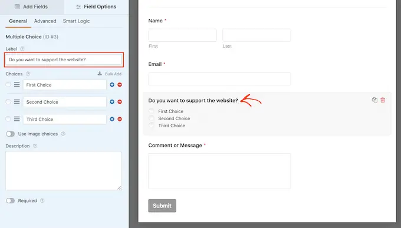Image resolution: width=401 pixels, height=228 pixels.
Task: Click the Third Choice text input
Action: coord(65,119)
